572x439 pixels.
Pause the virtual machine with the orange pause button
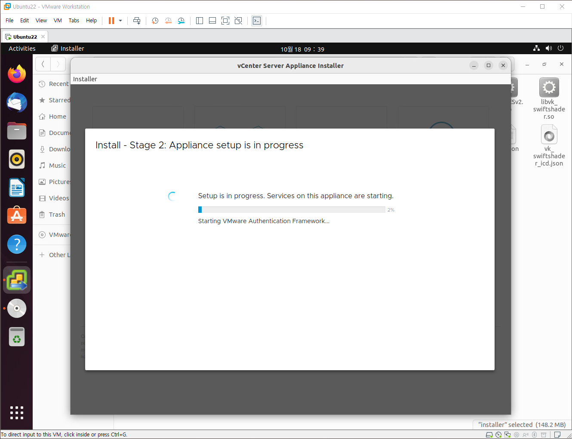coord(111,21)
